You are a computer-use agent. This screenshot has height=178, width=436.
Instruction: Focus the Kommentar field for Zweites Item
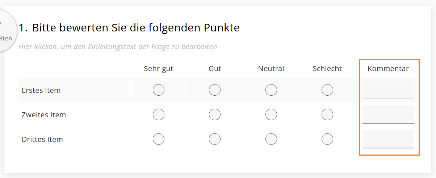[x=388, y=115]
